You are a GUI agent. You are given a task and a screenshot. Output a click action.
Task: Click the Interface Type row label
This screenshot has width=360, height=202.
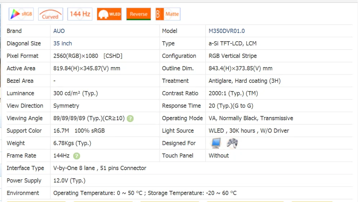coord(25,168)
